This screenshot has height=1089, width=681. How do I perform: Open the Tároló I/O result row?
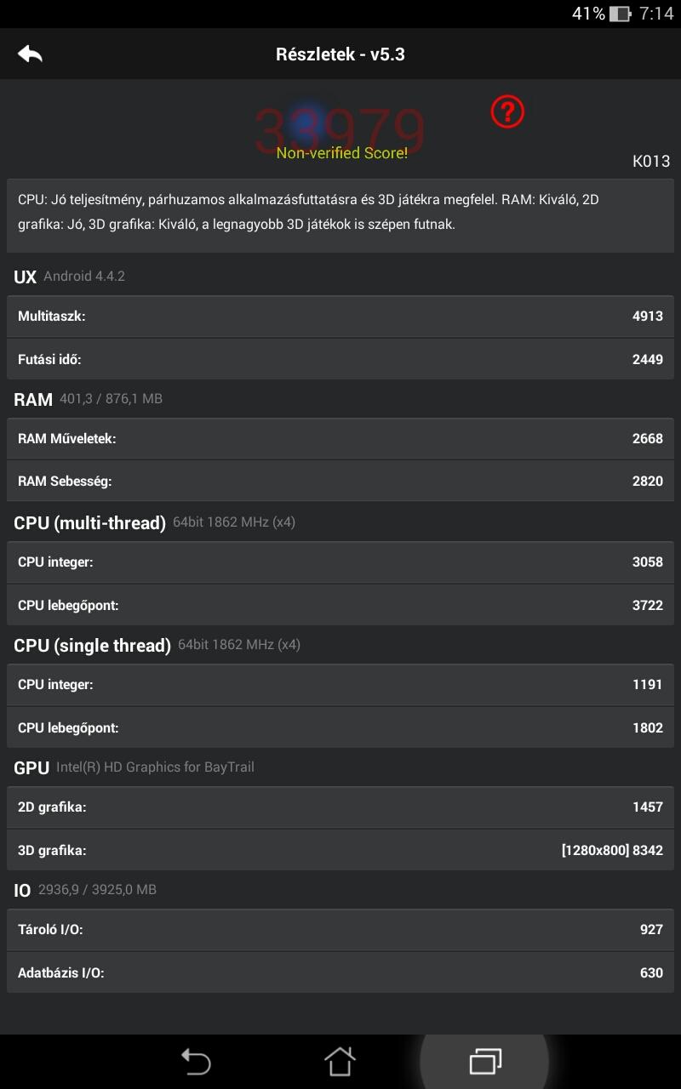(340, 930)
